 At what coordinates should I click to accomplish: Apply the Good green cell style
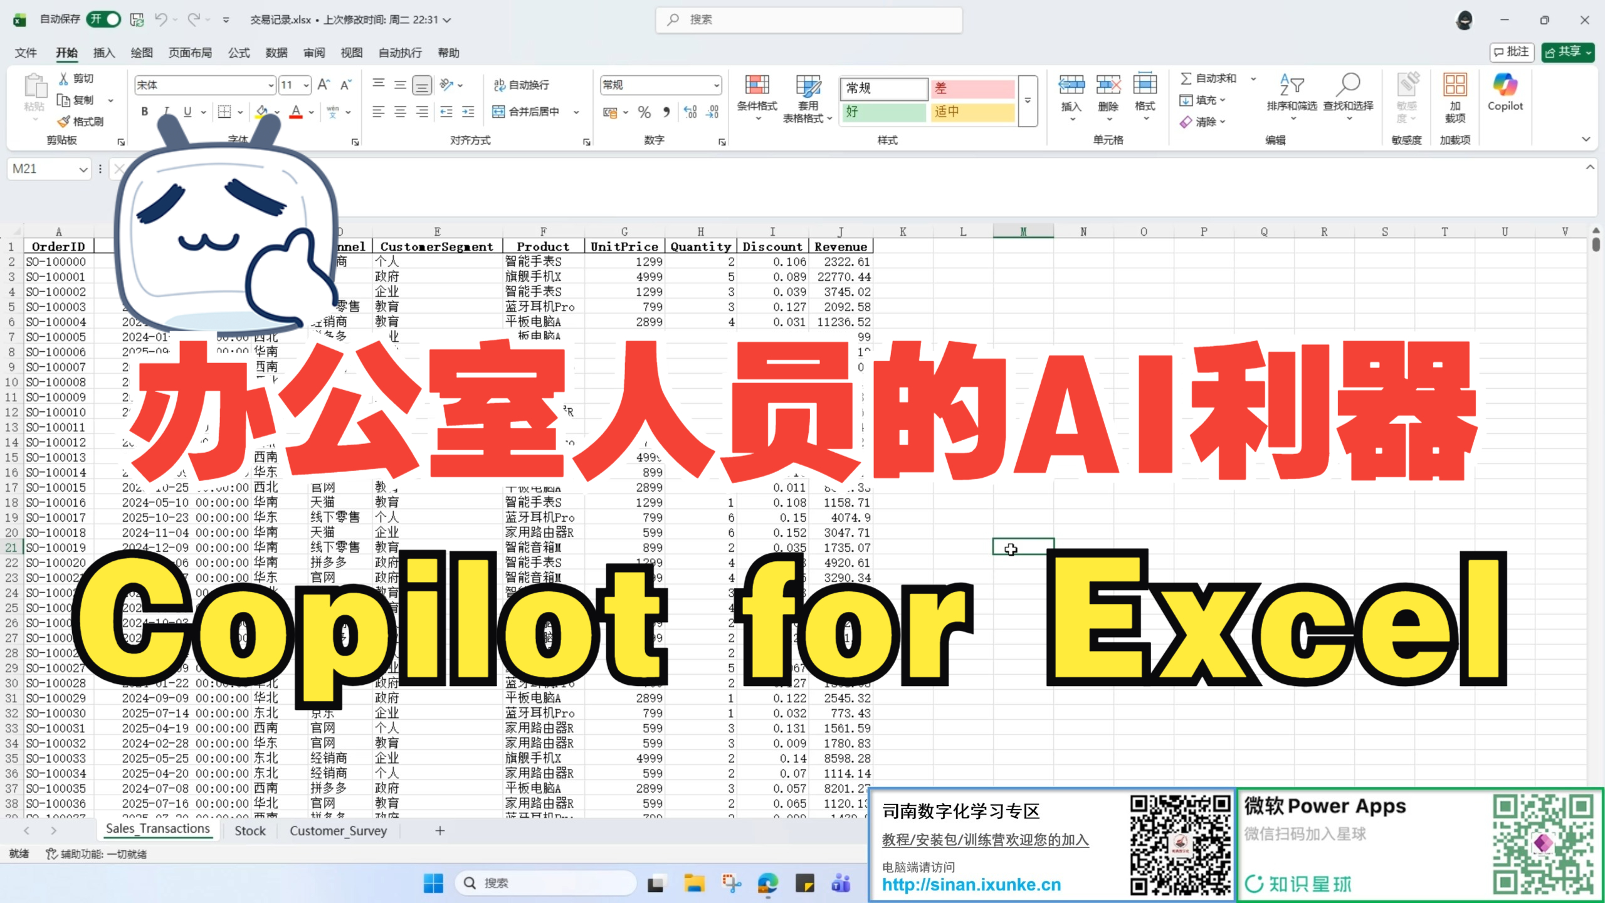[x=883, y=112]
